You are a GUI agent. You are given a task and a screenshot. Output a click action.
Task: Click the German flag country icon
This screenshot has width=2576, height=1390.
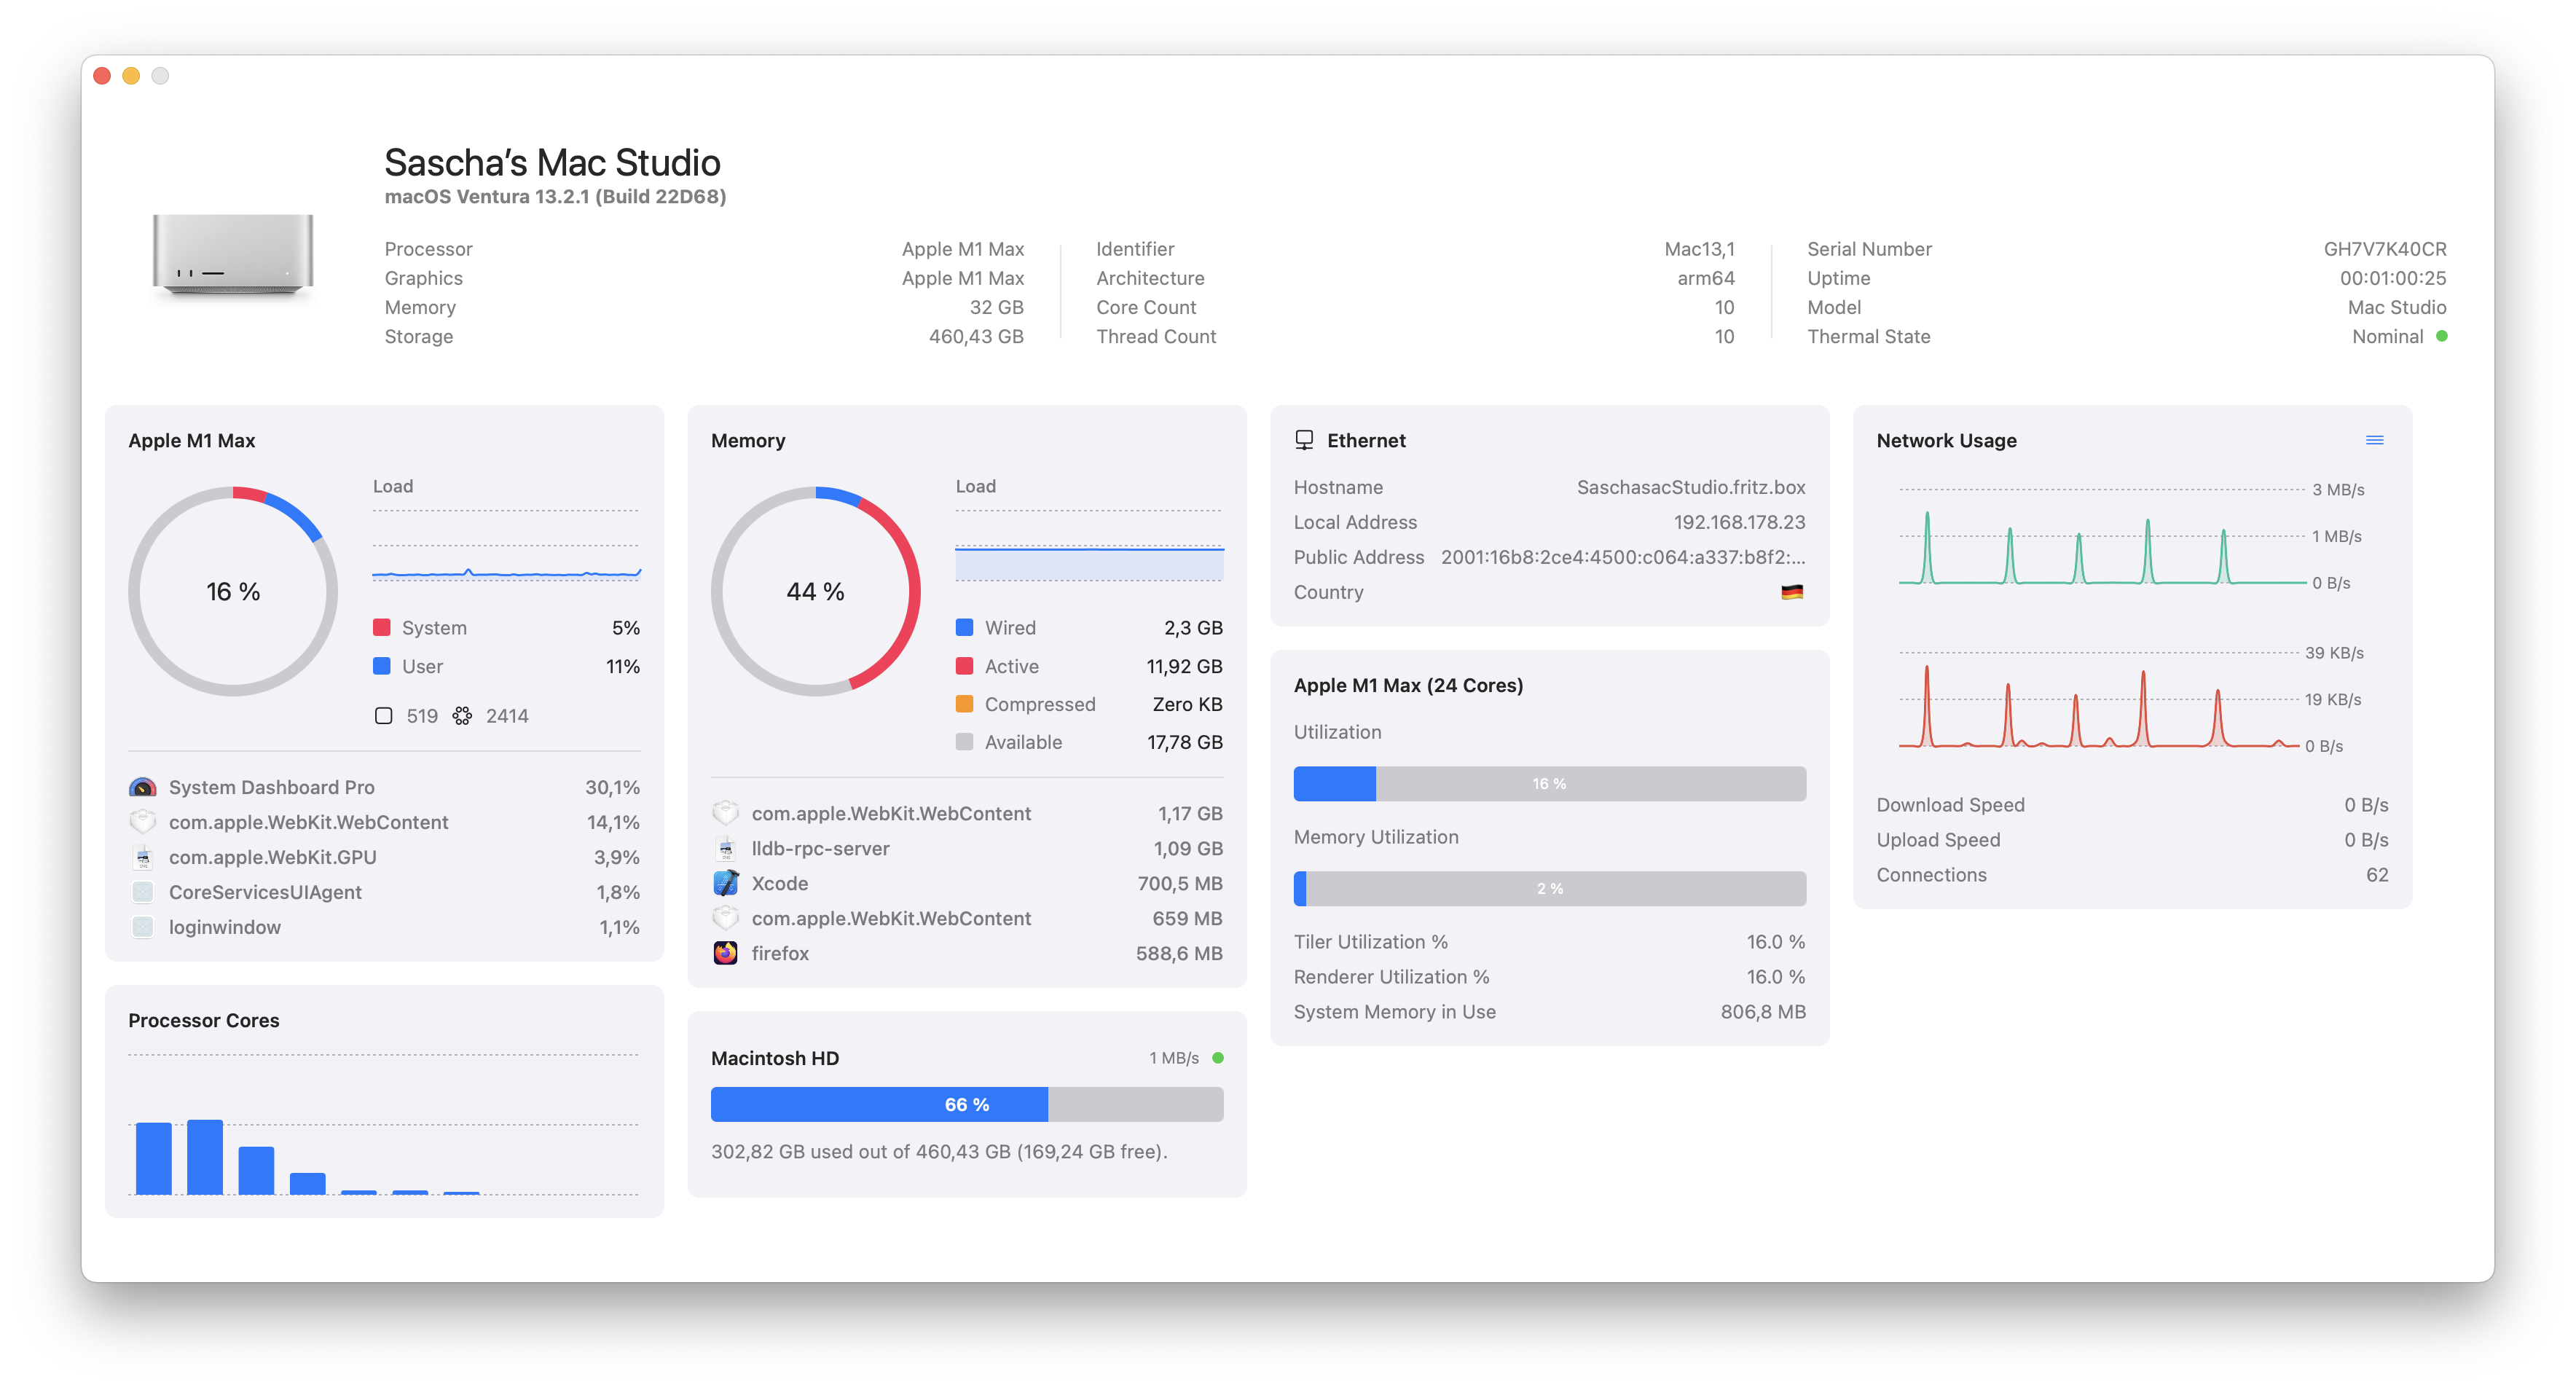point(1792,592)
